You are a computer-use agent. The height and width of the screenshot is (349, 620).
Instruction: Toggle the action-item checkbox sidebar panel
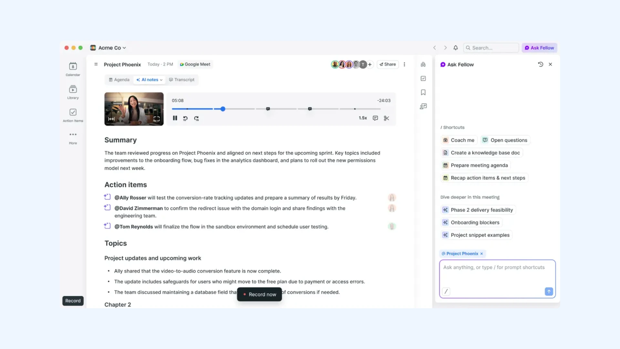423,78
